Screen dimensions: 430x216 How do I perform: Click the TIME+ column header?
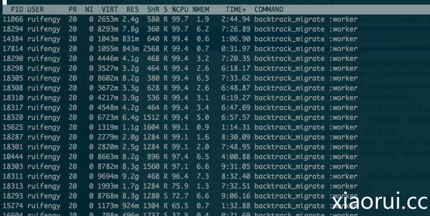click(x=236, y=9)
